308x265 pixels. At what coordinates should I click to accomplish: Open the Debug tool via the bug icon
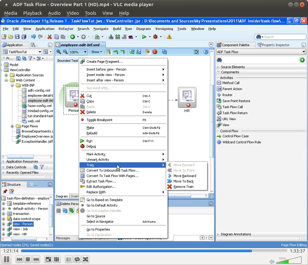[156, 37]
